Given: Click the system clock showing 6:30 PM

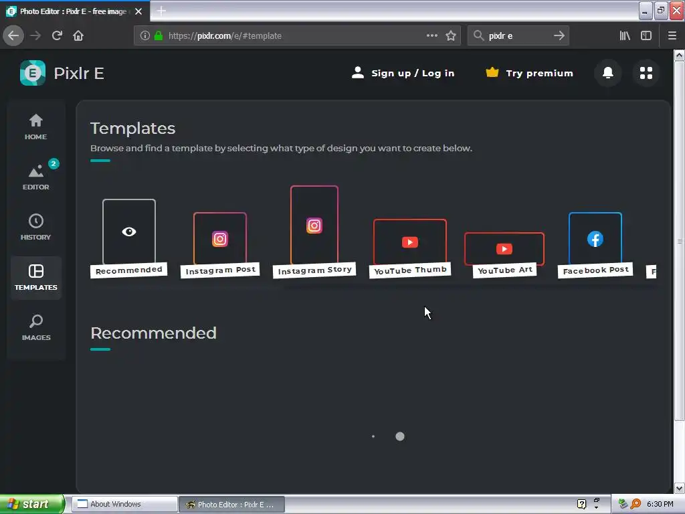Looking at the screenshot, I should [x=660, y=504].
